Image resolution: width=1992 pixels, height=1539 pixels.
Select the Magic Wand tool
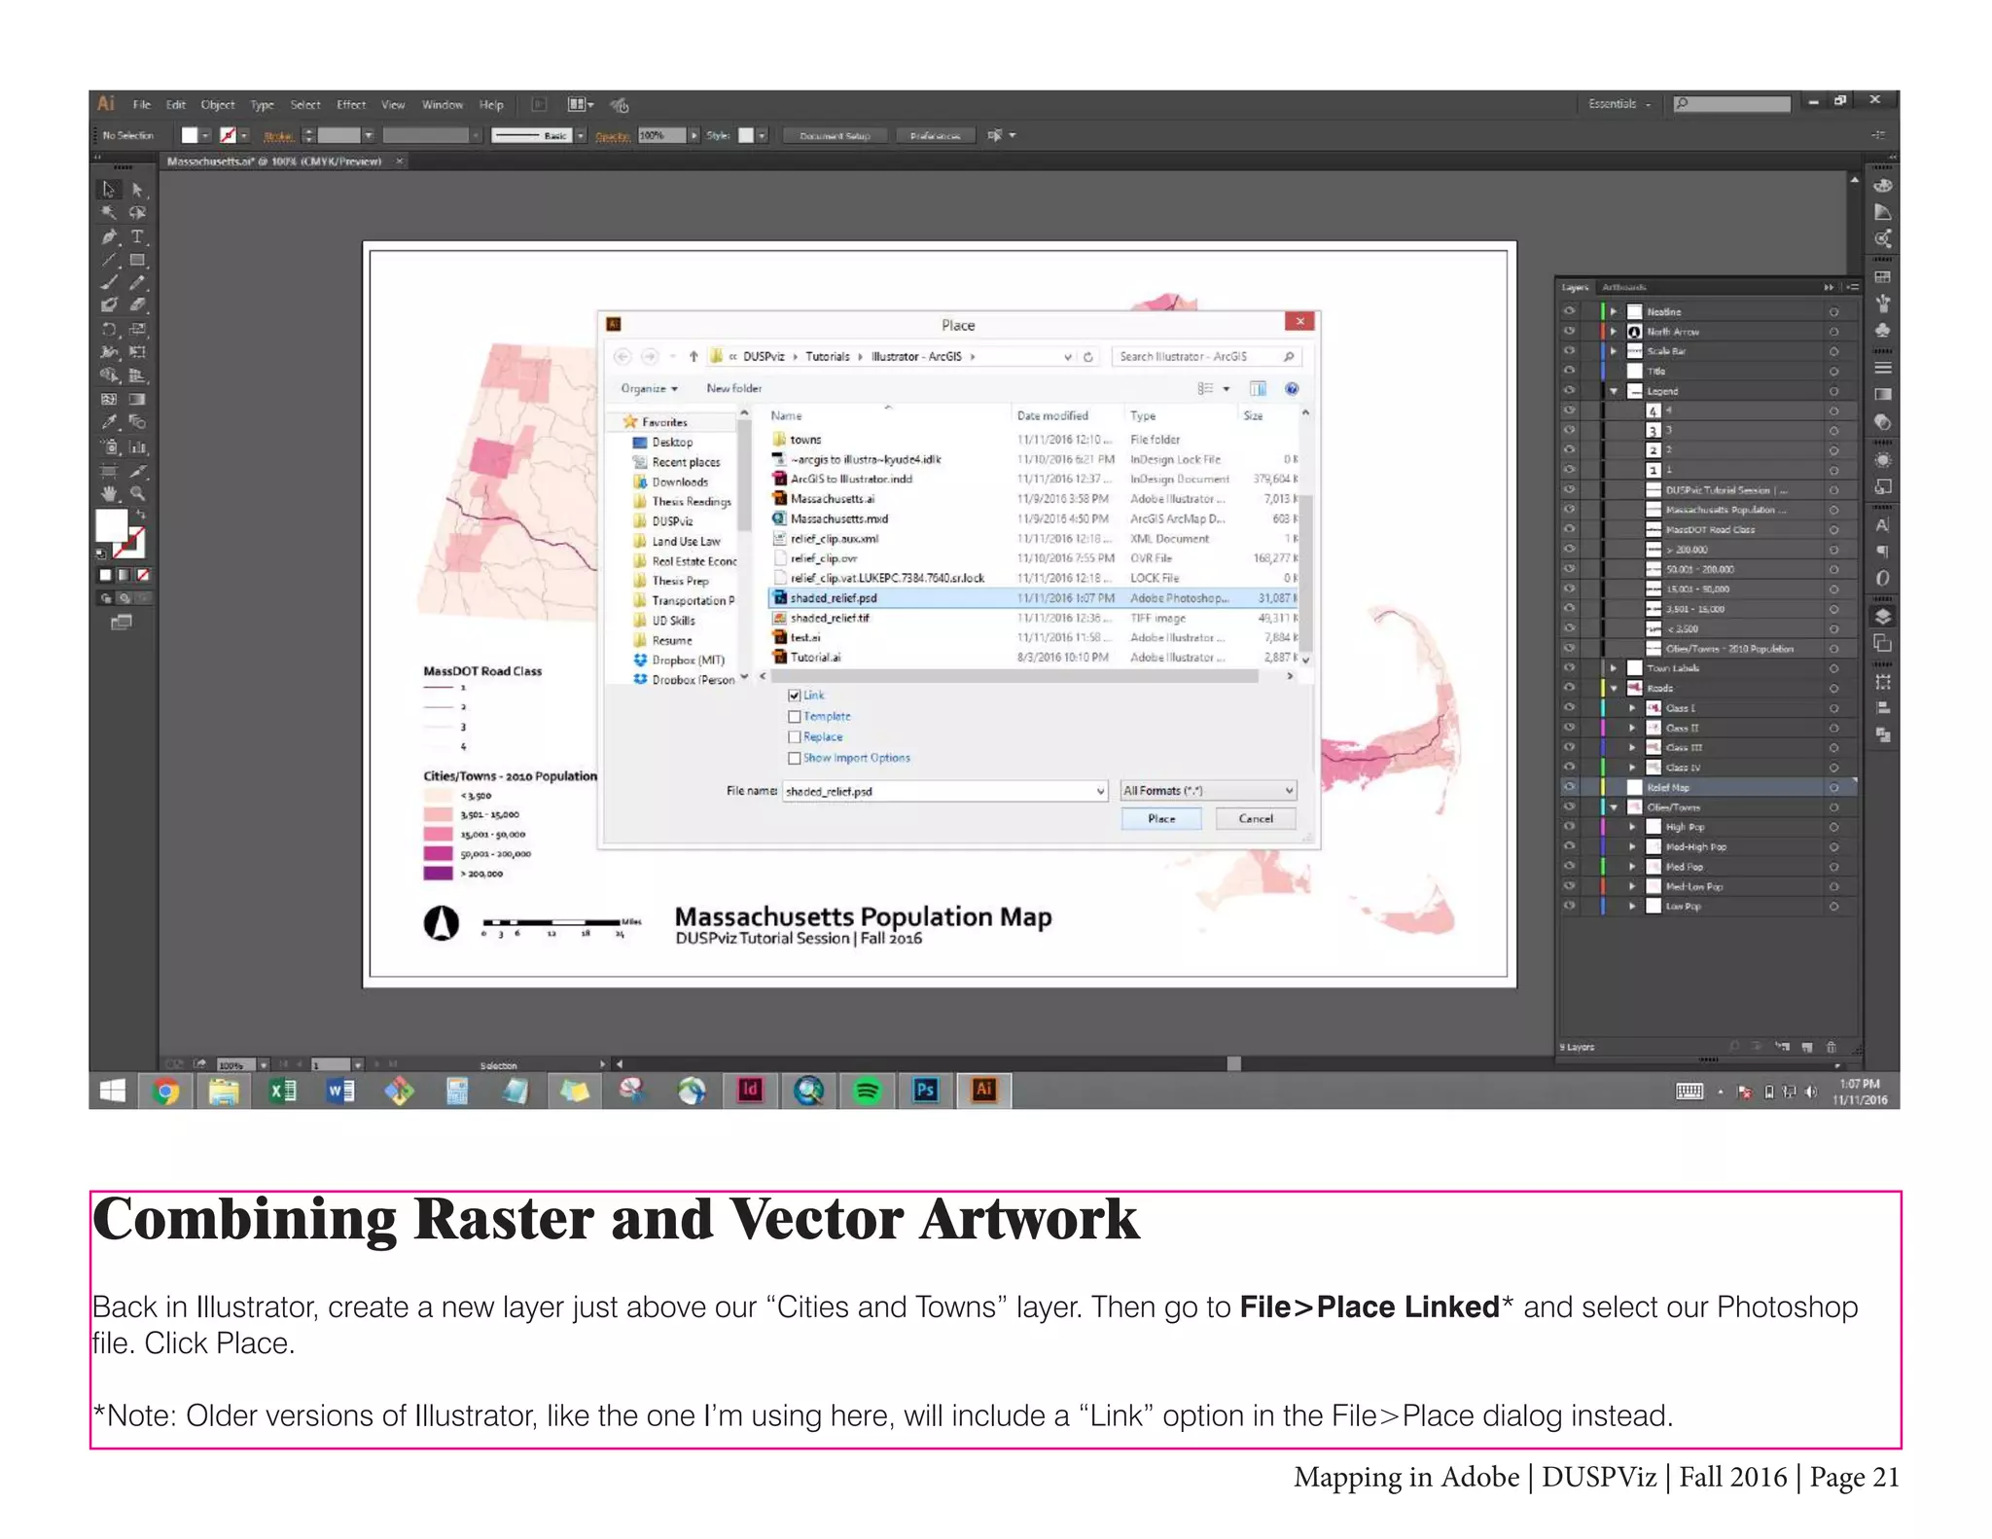[x=109, y=212]
